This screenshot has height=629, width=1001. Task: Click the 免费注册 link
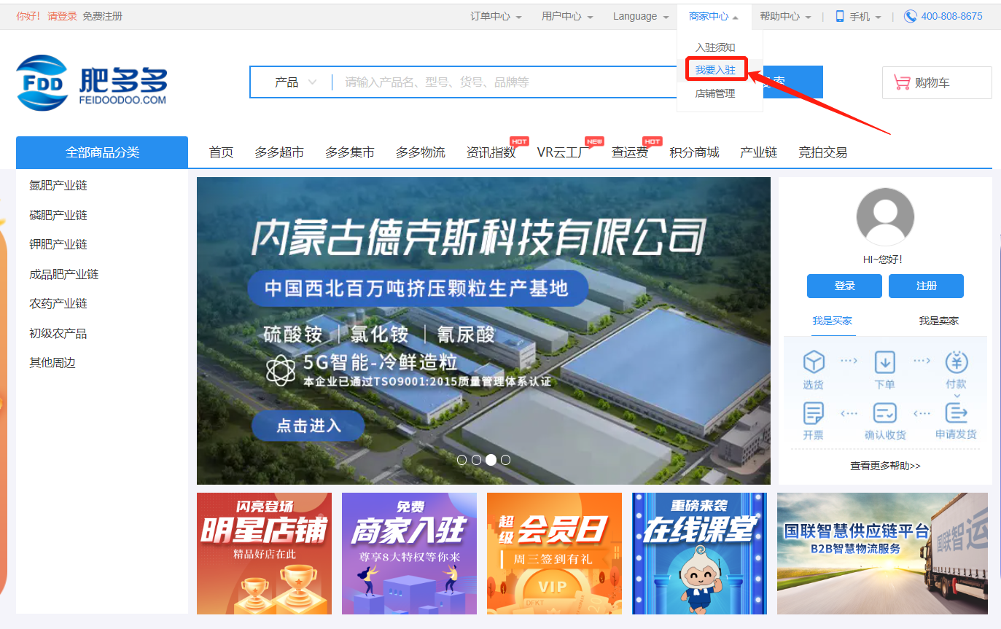[102, 16]
